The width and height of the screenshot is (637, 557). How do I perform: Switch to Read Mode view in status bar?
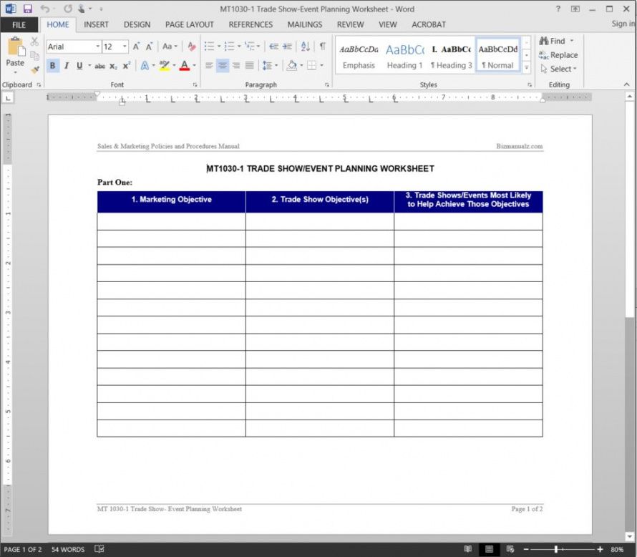(x=467, y=549)
